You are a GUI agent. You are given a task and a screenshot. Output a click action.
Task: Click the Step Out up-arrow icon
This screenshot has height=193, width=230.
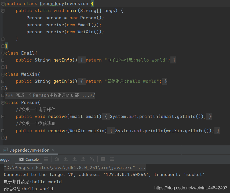pos(83,159)
